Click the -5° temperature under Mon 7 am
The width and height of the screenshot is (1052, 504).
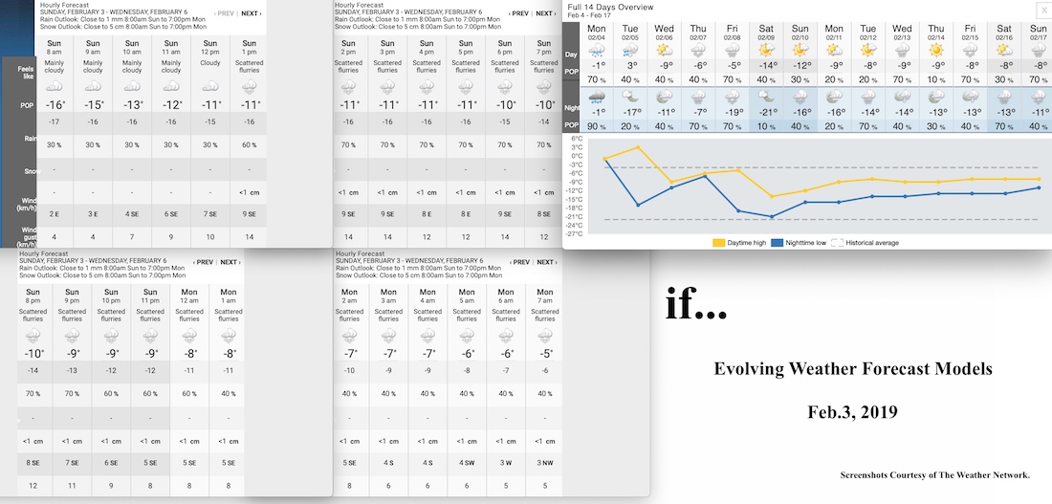545,353
